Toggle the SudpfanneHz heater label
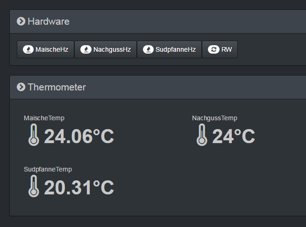Screen dimensions: 306x227 [176, 49]
